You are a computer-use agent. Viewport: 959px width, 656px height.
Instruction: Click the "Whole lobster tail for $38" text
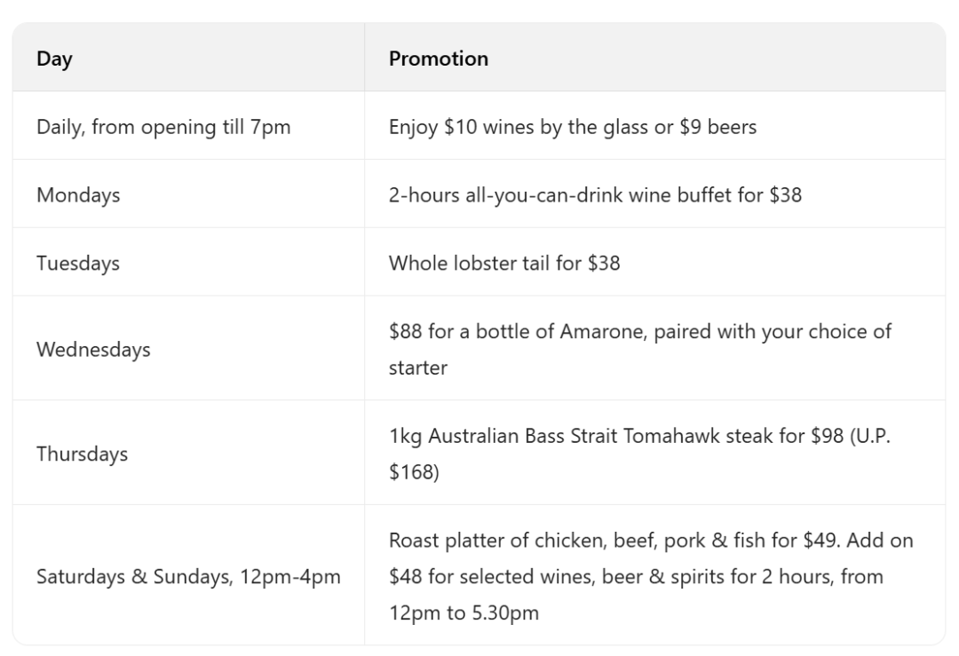click(x=504, y=263)
